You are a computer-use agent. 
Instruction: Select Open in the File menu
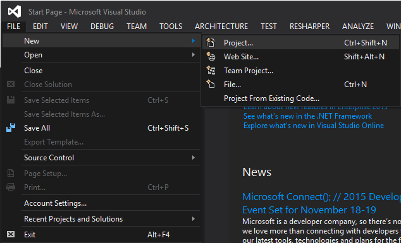pyautogui.click(x=102, y=55)
